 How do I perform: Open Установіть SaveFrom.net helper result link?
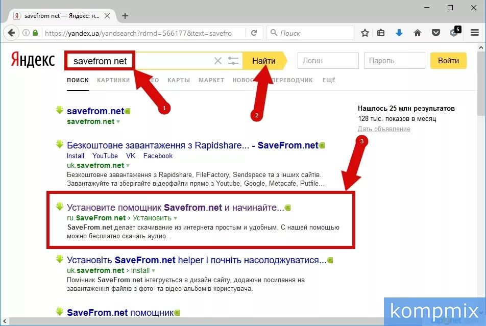coord(197,260)
